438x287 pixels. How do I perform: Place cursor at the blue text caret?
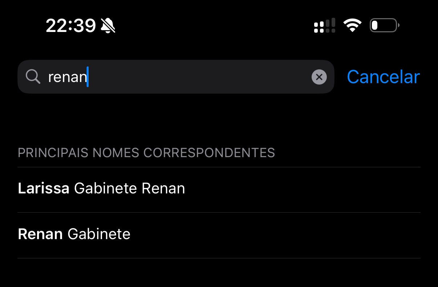tap(88, 77)
